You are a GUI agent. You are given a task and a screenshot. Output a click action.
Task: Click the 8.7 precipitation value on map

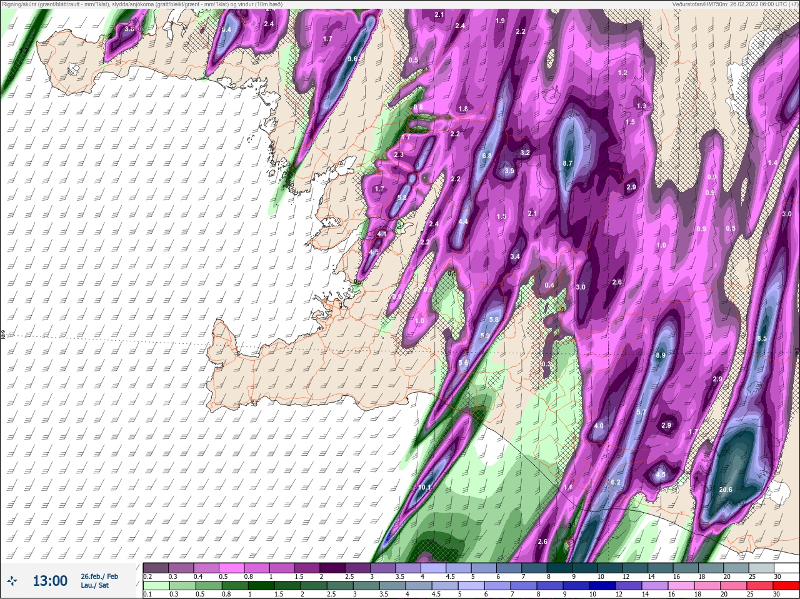click(x=567, y=163)
